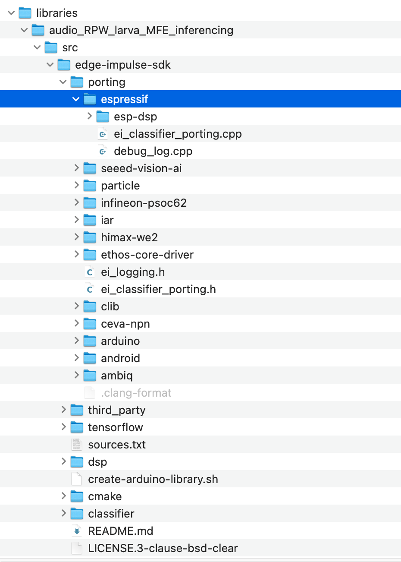Click the porting folder icon
The width and height of the screenshot is (401, 562).
point(77,82)
